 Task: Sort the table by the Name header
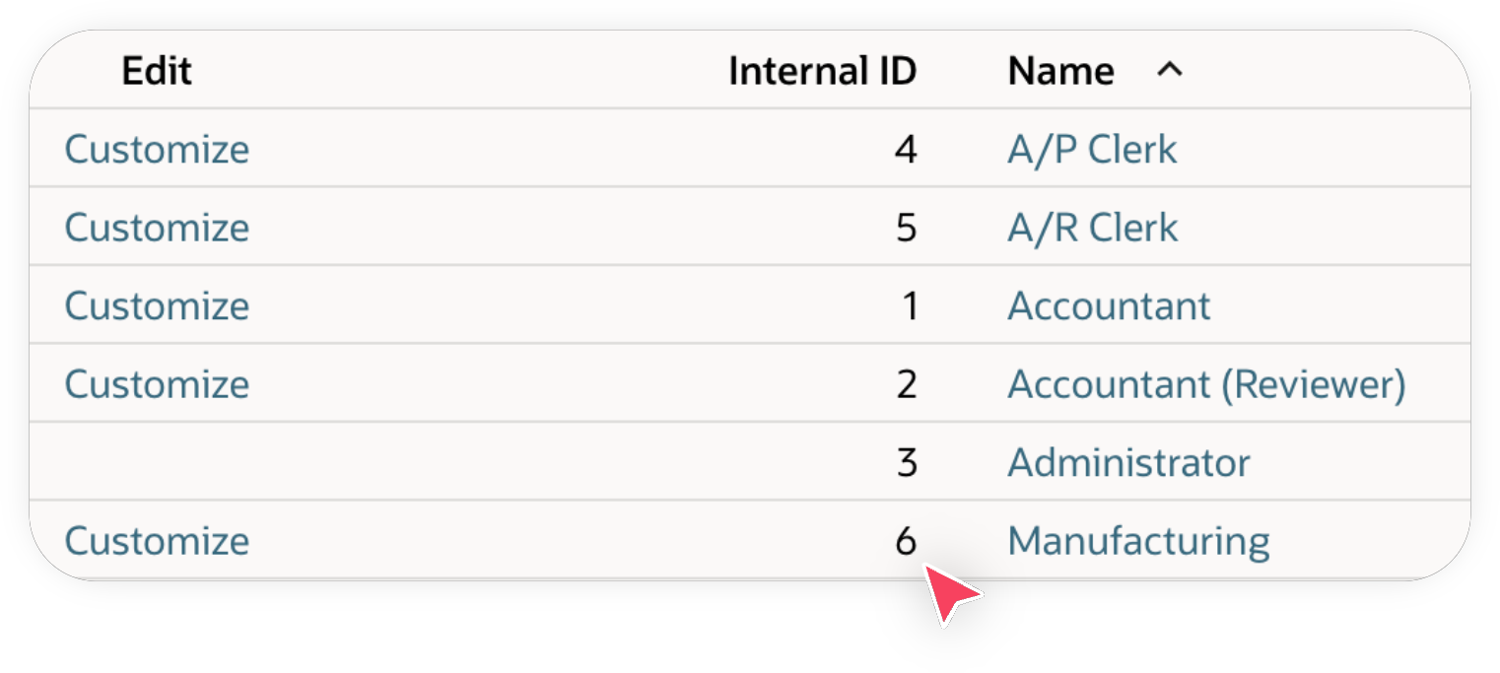(1059, 71)
